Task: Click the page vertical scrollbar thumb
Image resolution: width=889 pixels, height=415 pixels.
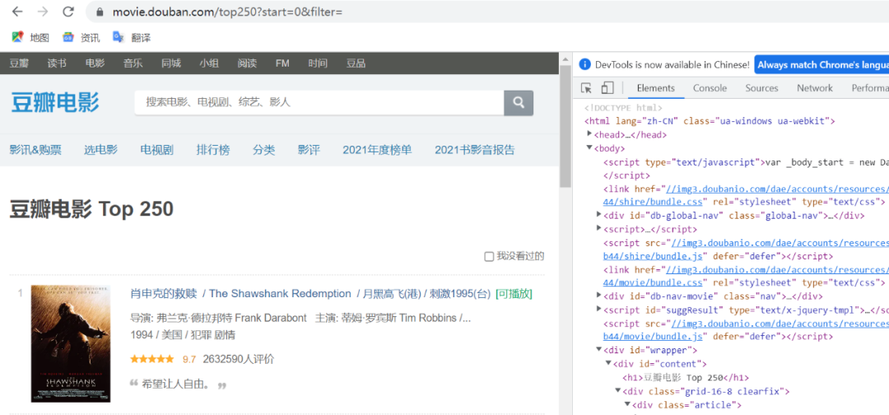Action: [565, 126]
